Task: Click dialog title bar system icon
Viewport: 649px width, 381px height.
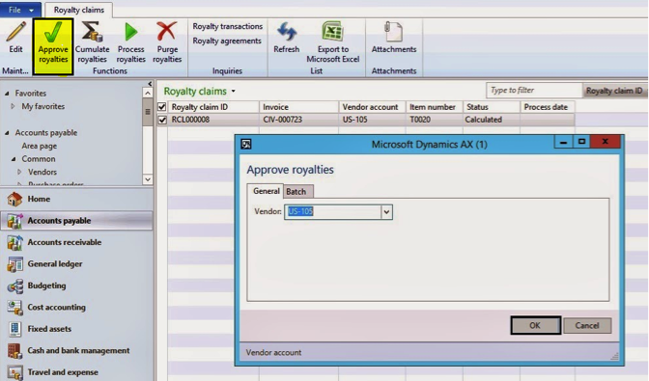Action: (x=246, y=145)
